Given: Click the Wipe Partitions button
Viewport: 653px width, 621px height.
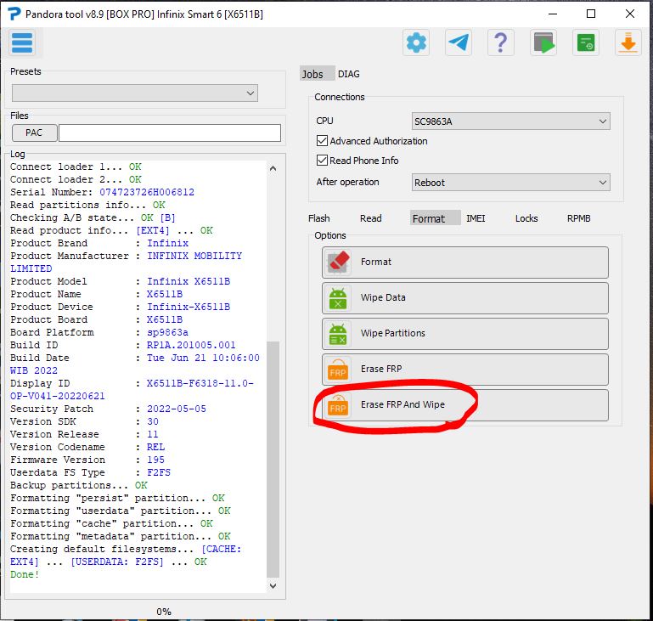Looking at the screenshot, I should tap(465, 334).
